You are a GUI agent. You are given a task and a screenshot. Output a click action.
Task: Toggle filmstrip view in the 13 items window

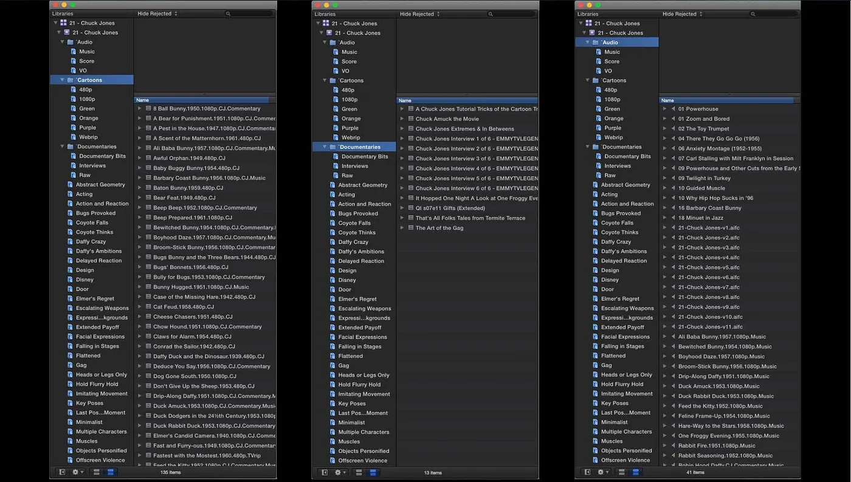(x=359, y=472)
